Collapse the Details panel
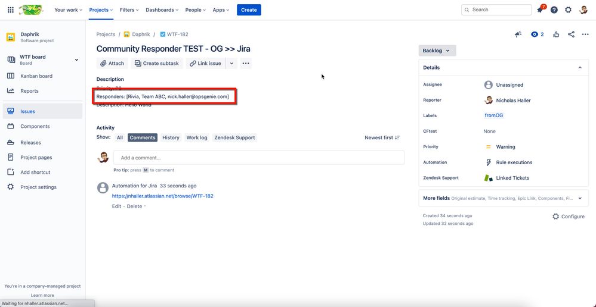 pyautogui.click(x=580, y=67)
